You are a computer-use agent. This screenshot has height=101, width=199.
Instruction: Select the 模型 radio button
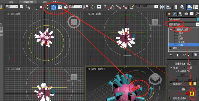tap(171, 68)
